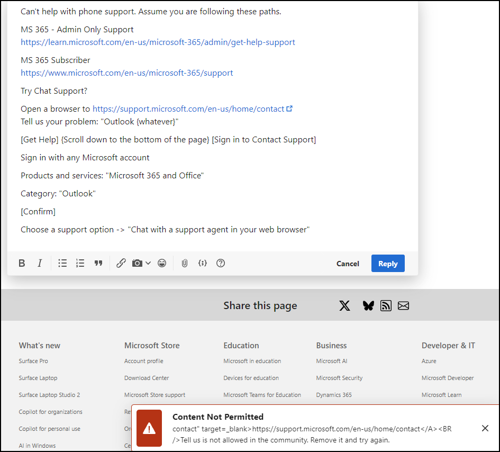Click the external link icon after contact URL

point(289,109)
